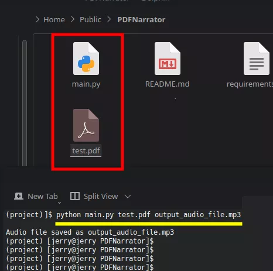Image resolution: width=273 pixels, height=271 pixels.
Task: Click the vertical scrollbar in the side panel
Action: (x=25, y=103)
